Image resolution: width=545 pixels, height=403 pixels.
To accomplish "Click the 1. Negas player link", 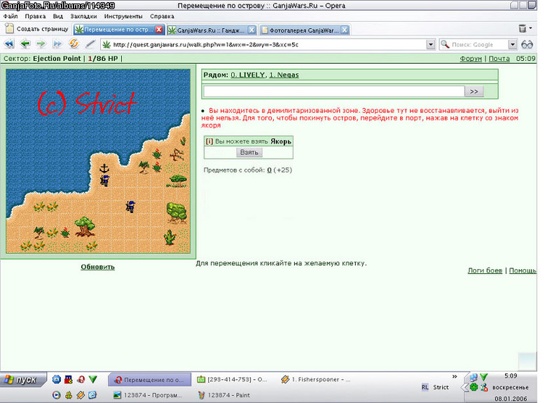I will tap(284, 75).
